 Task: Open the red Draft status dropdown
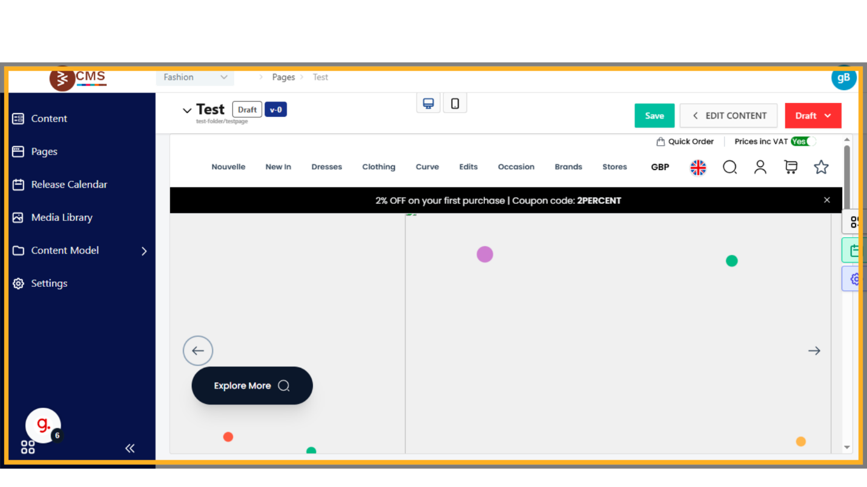(x=813, y=116)
